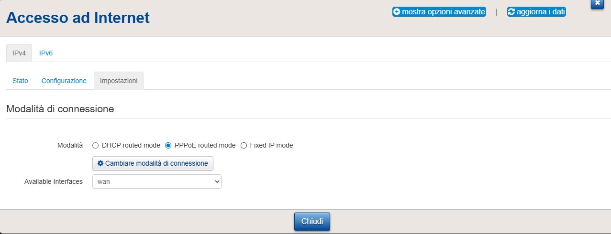Enable the Fixed IP mode radio button
Screen dimensions: 611x234
pos(244,145)
